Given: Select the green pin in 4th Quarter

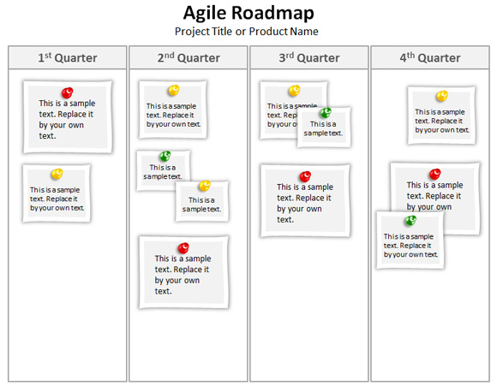Looking at the screenshot, I should click(410, 221).
